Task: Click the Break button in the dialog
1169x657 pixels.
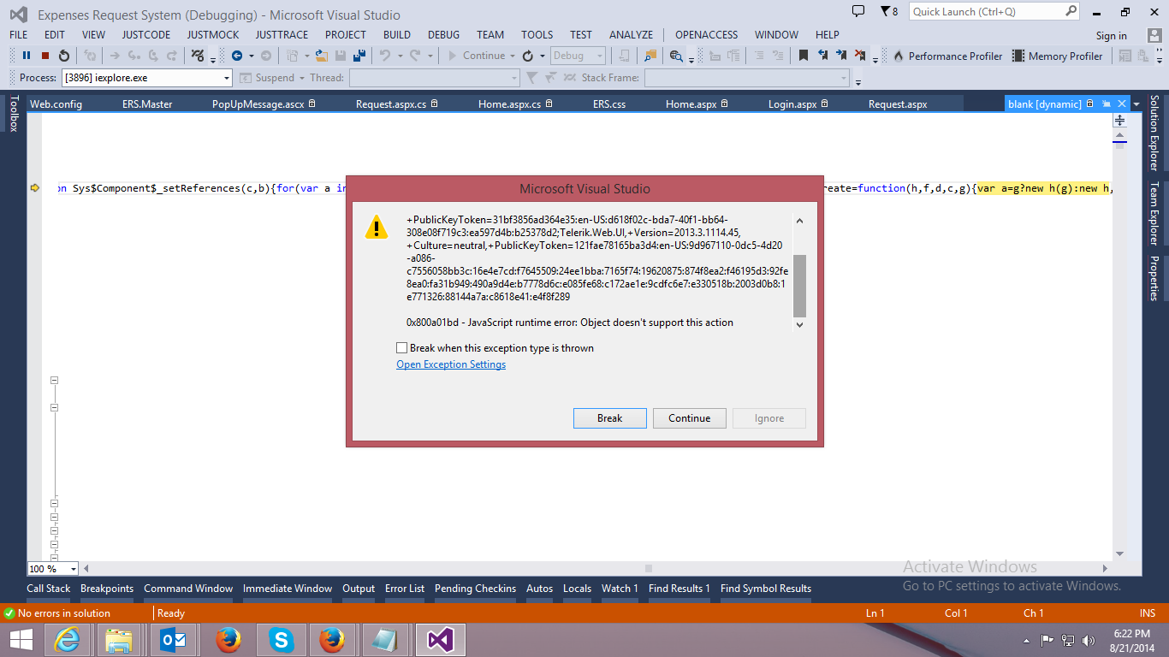Action: [x=610, y=418]
